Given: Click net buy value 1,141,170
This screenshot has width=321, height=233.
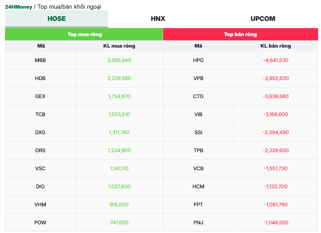Looking at the screenshot, I should [119, 168].
